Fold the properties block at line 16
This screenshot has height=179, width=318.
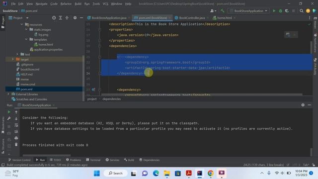coord(99,30)
